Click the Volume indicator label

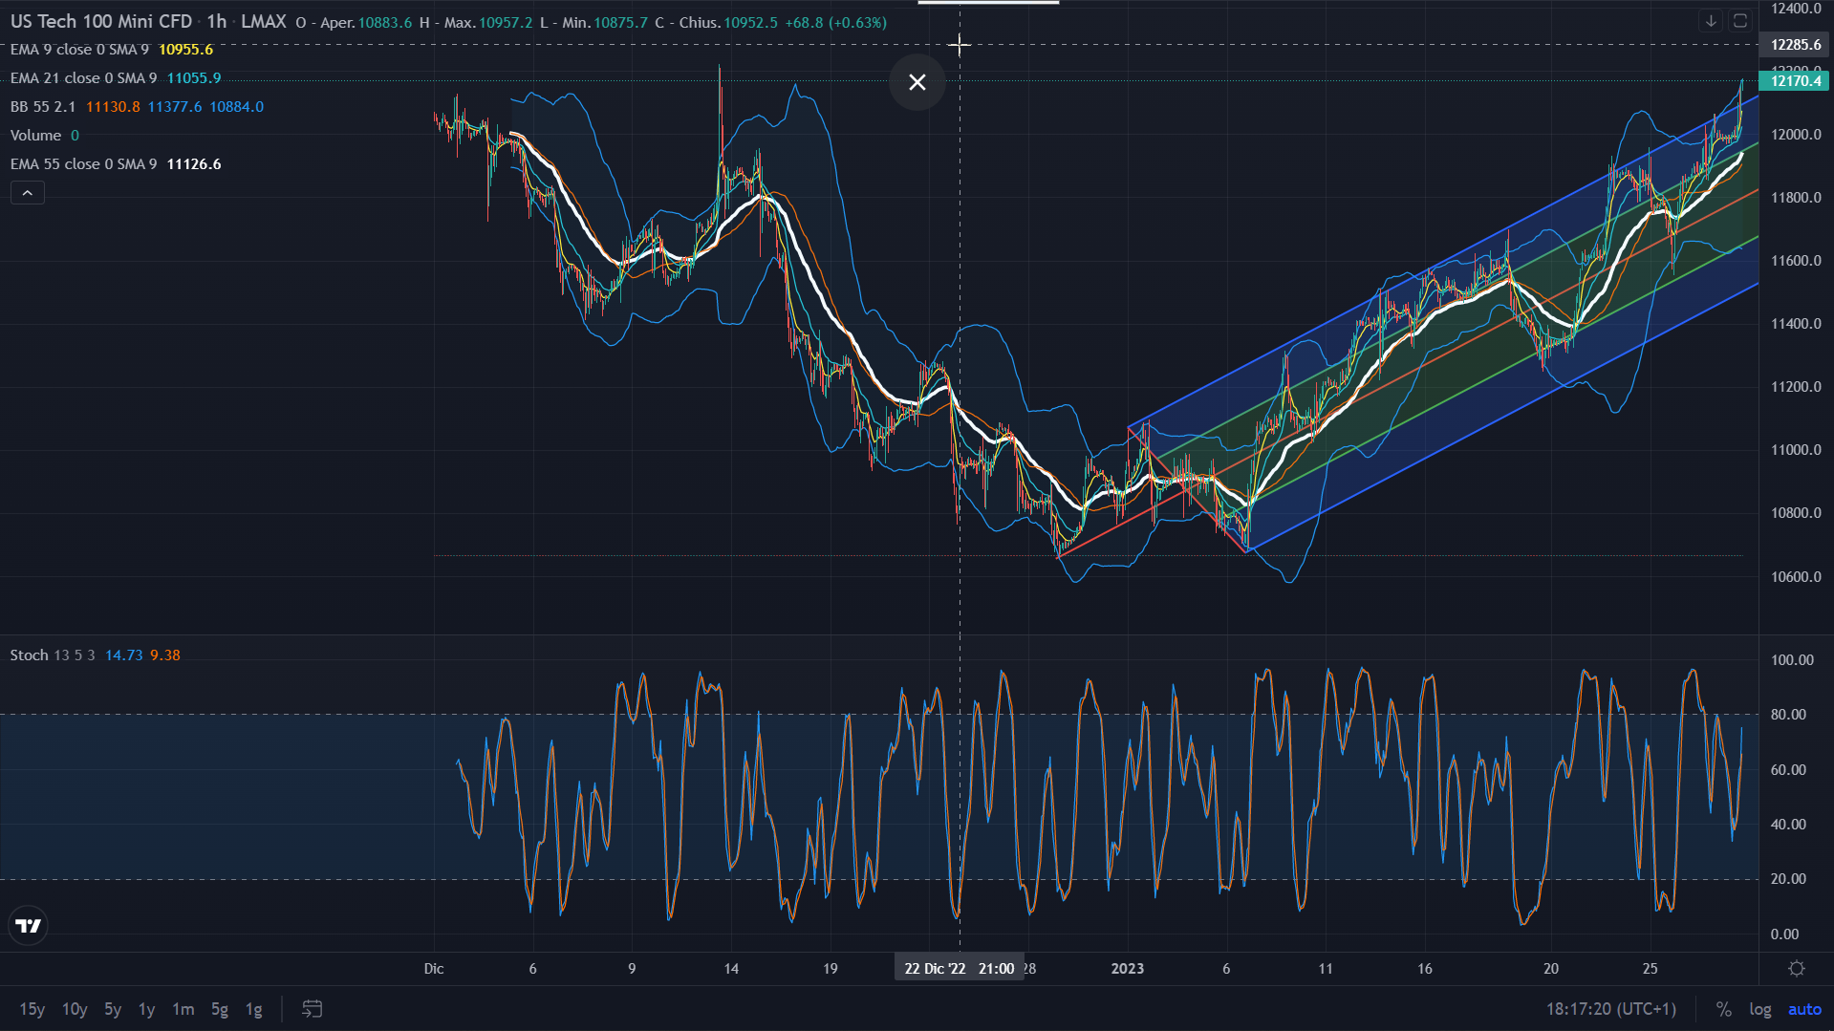click(x=35, y=136)
